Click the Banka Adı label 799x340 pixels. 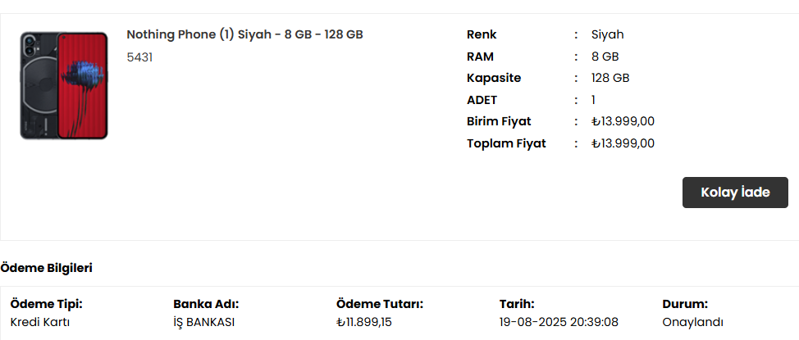click(206, 305)
